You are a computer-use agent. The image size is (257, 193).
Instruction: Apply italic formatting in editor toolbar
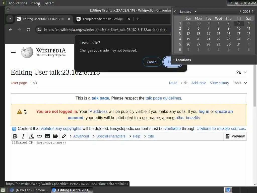tap(23, 136)
